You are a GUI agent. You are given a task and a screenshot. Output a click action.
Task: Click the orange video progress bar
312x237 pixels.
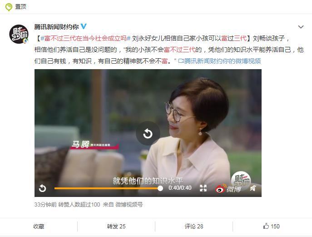(108, 188)
